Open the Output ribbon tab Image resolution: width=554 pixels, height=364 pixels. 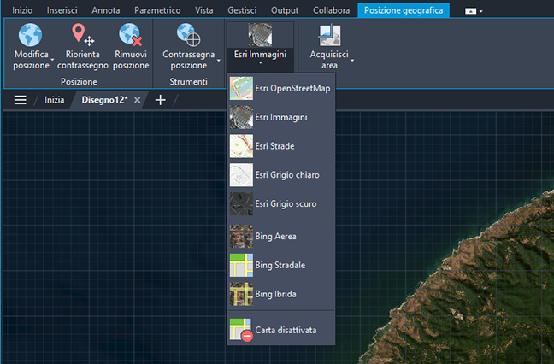[x=285, y=10]
